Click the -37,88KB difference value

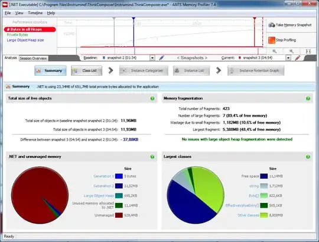(129, 140)
